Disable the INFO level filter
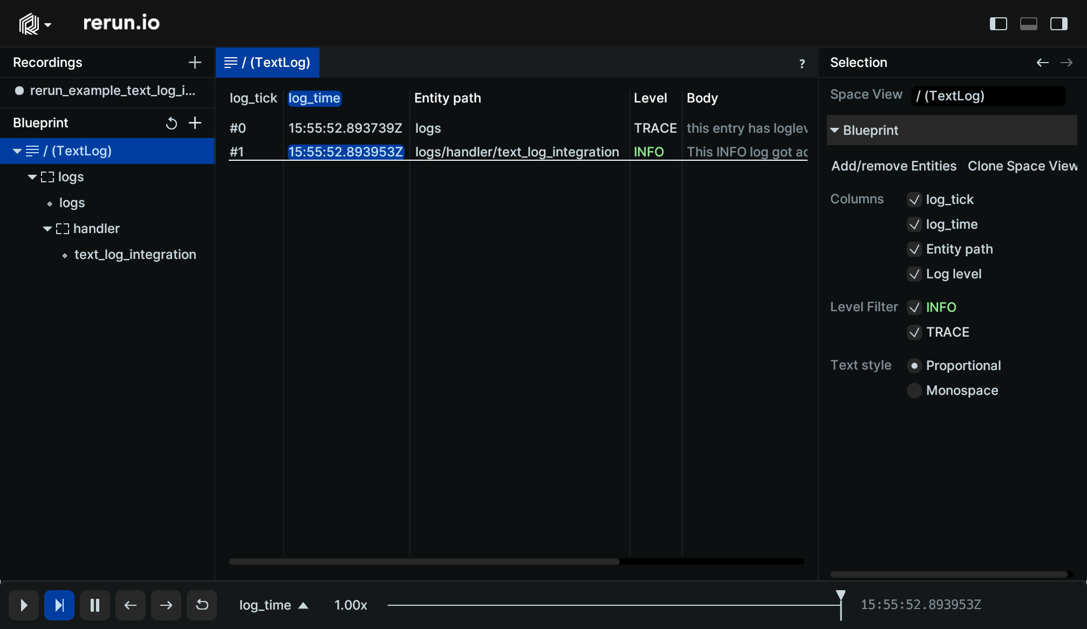This screenshot has width=1087, height=629. point(914,307)
